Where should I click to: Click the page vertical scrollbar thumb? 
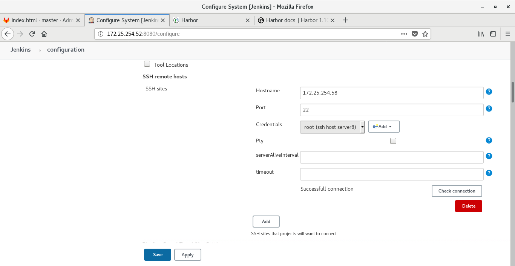513,92
